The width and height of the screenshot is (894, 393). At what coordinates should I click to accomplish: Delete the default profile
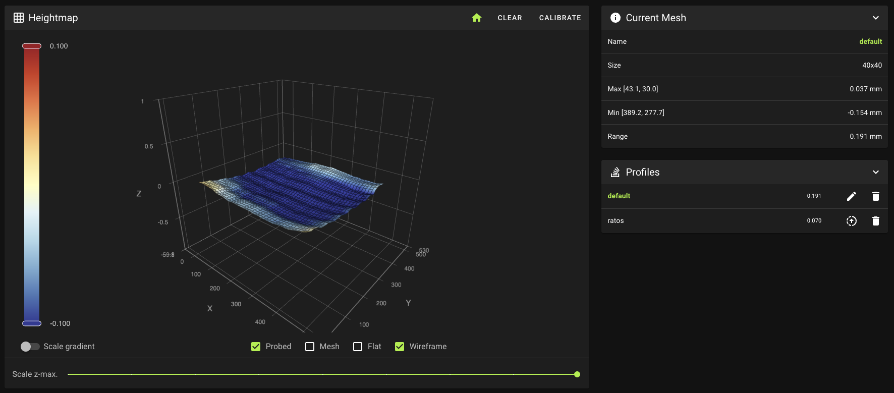876,196
